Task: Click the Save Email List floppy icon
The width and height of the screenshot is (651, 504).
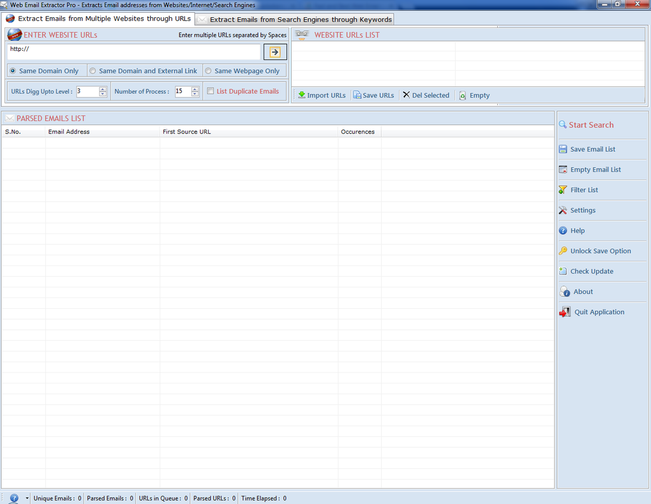Action: 563,149
